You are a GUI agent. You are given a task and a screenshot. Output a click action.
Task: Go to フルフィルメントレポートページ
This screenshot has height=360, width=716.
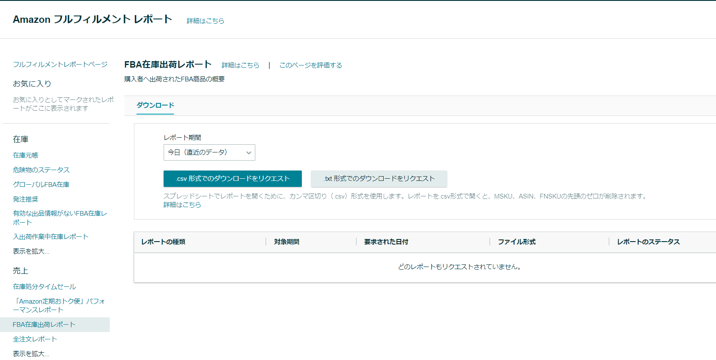pos(60,64)
